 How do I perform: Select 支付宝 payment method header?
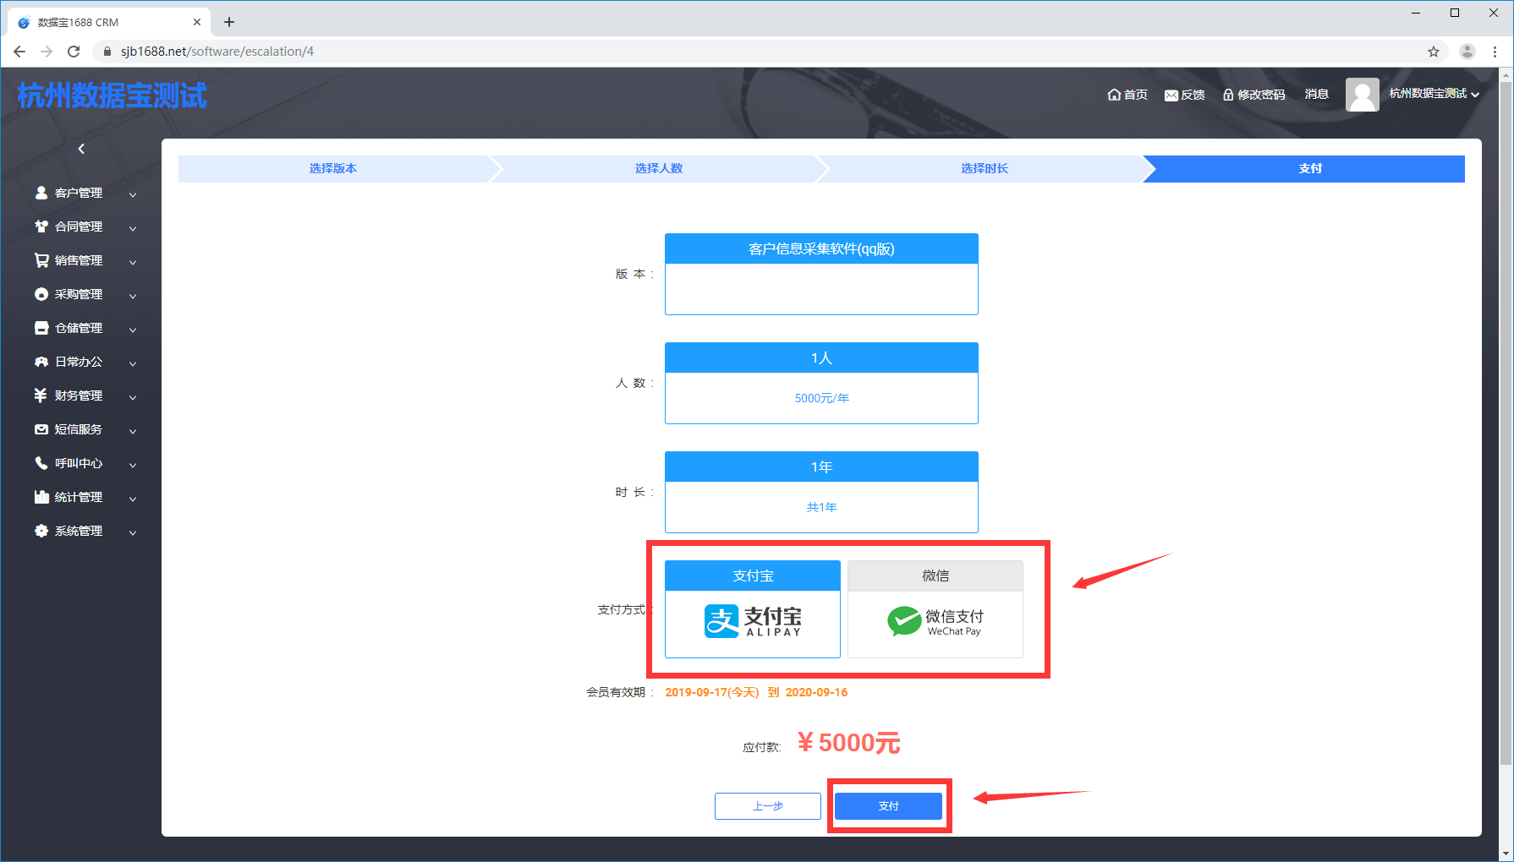tap(753, 576)
